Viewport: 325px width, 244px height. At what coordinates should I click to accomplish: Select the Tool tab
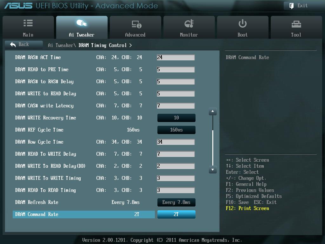pyautogui.click(x=296, y=27)
